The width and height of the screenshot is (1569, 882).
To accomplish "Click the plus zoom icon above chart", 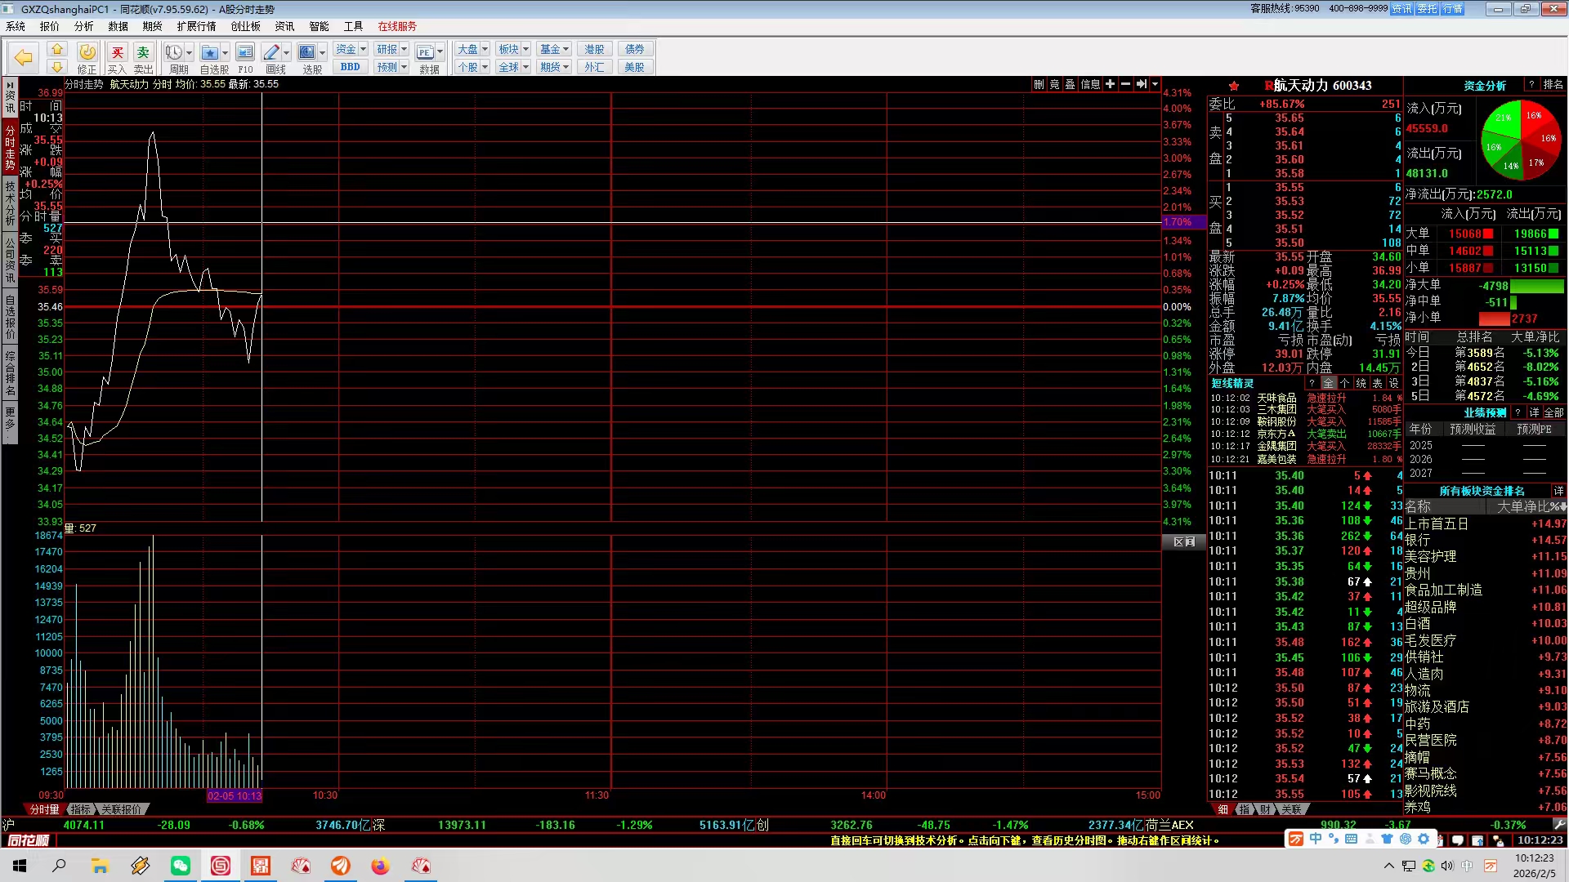I will [1110, 84].
